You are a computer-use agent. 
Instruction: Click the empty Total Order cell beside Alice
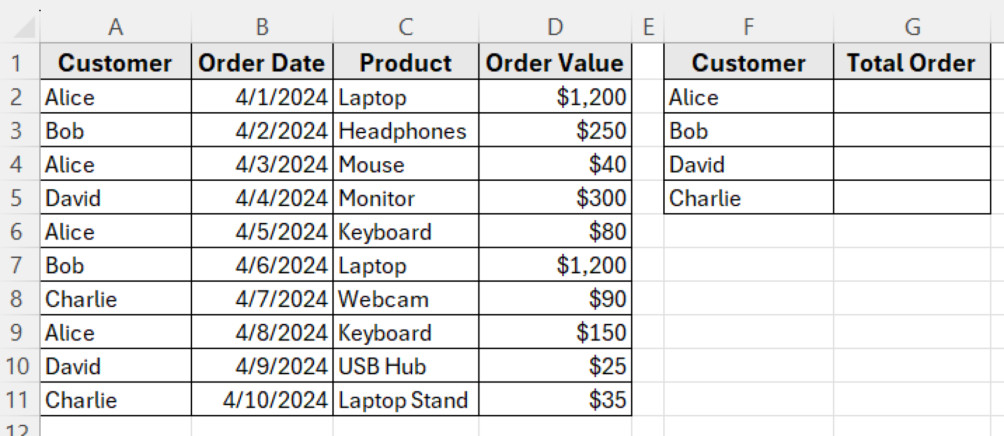click(x=913, y=97)
